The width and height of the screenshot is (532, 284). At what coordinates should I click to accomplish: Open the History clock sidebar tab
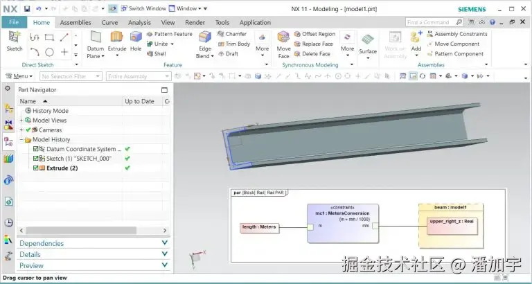click(x=8, y=223)
